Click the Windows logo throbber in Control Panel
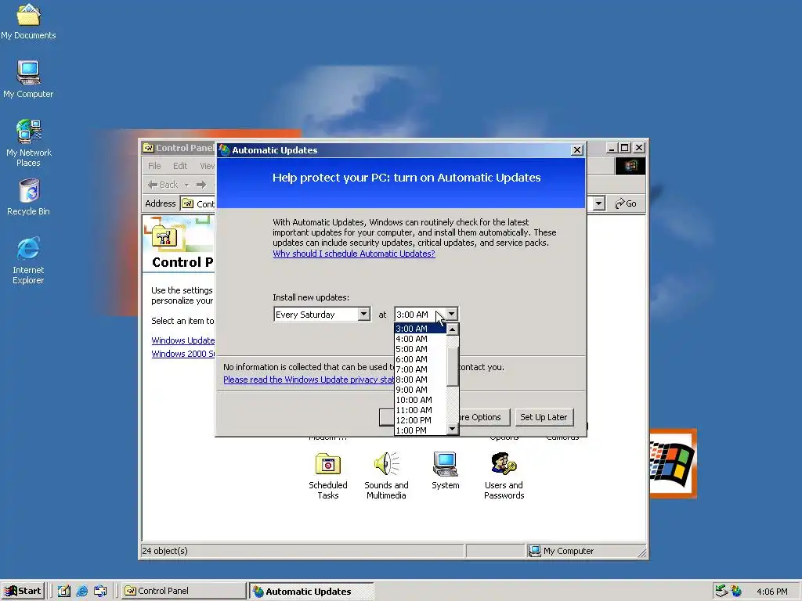The width and height of the screenshot is (802, 601). (630, 166)
